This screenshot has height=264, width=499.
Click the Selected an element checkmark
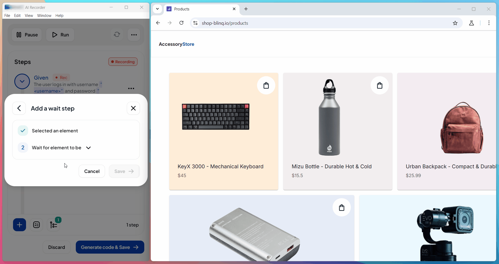click(x=23, y=131)
